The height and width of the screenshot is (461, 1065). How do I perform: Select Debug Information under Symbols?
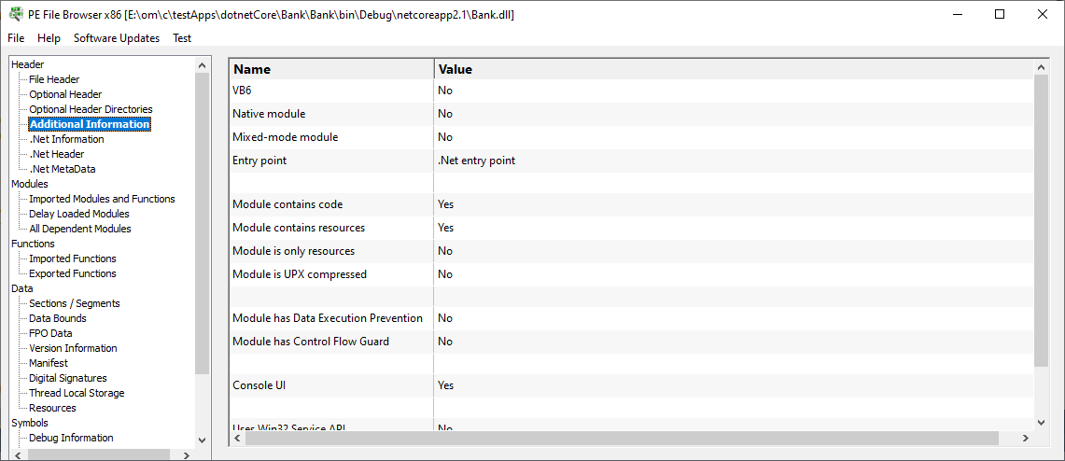pos(71,438)
